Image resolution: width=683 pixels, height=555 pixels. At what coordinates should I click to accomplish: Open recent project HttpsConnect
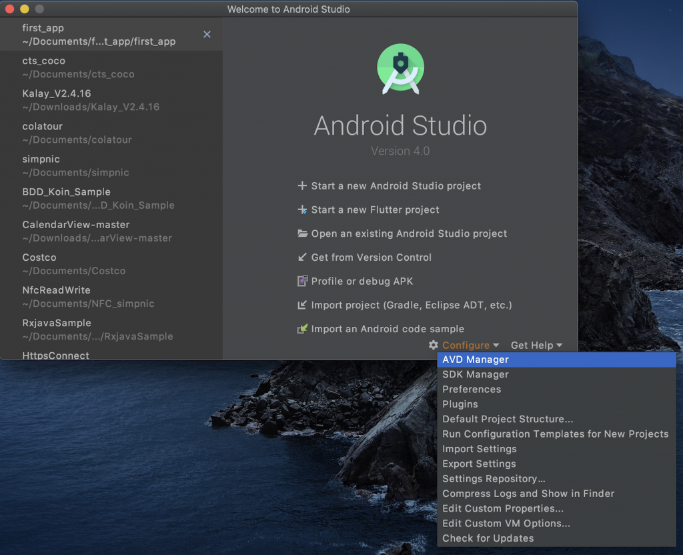[x=111, y=354]
